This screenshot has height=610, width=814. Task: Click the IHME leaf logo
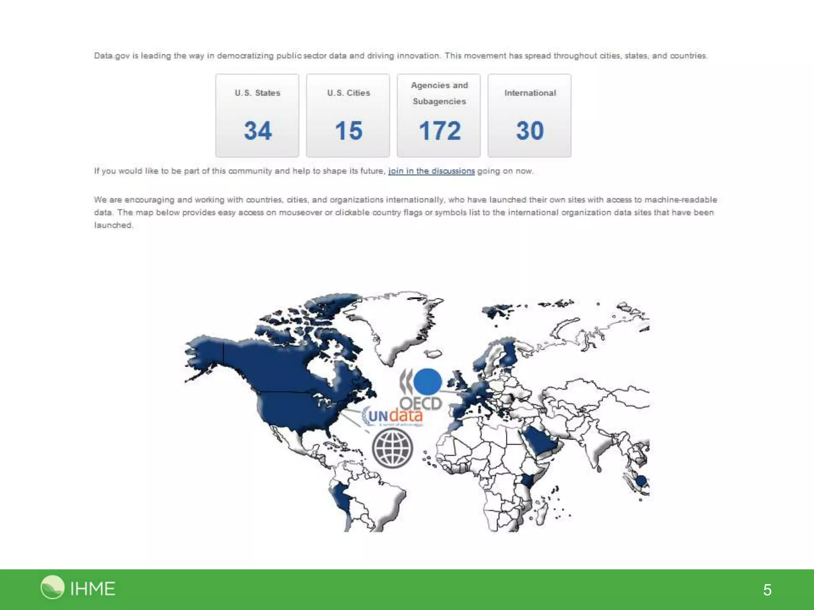click(52, 587)
